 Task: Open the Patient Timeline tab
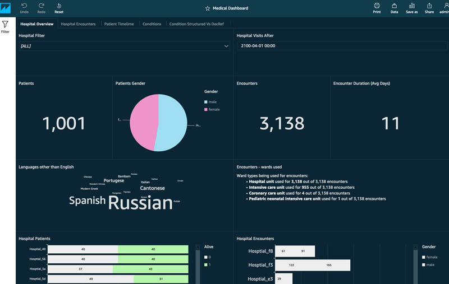click(x=119, y=24)
